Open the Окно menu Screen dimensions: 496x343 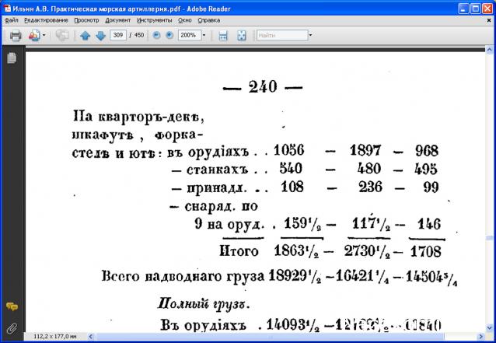tap(185, 20)
